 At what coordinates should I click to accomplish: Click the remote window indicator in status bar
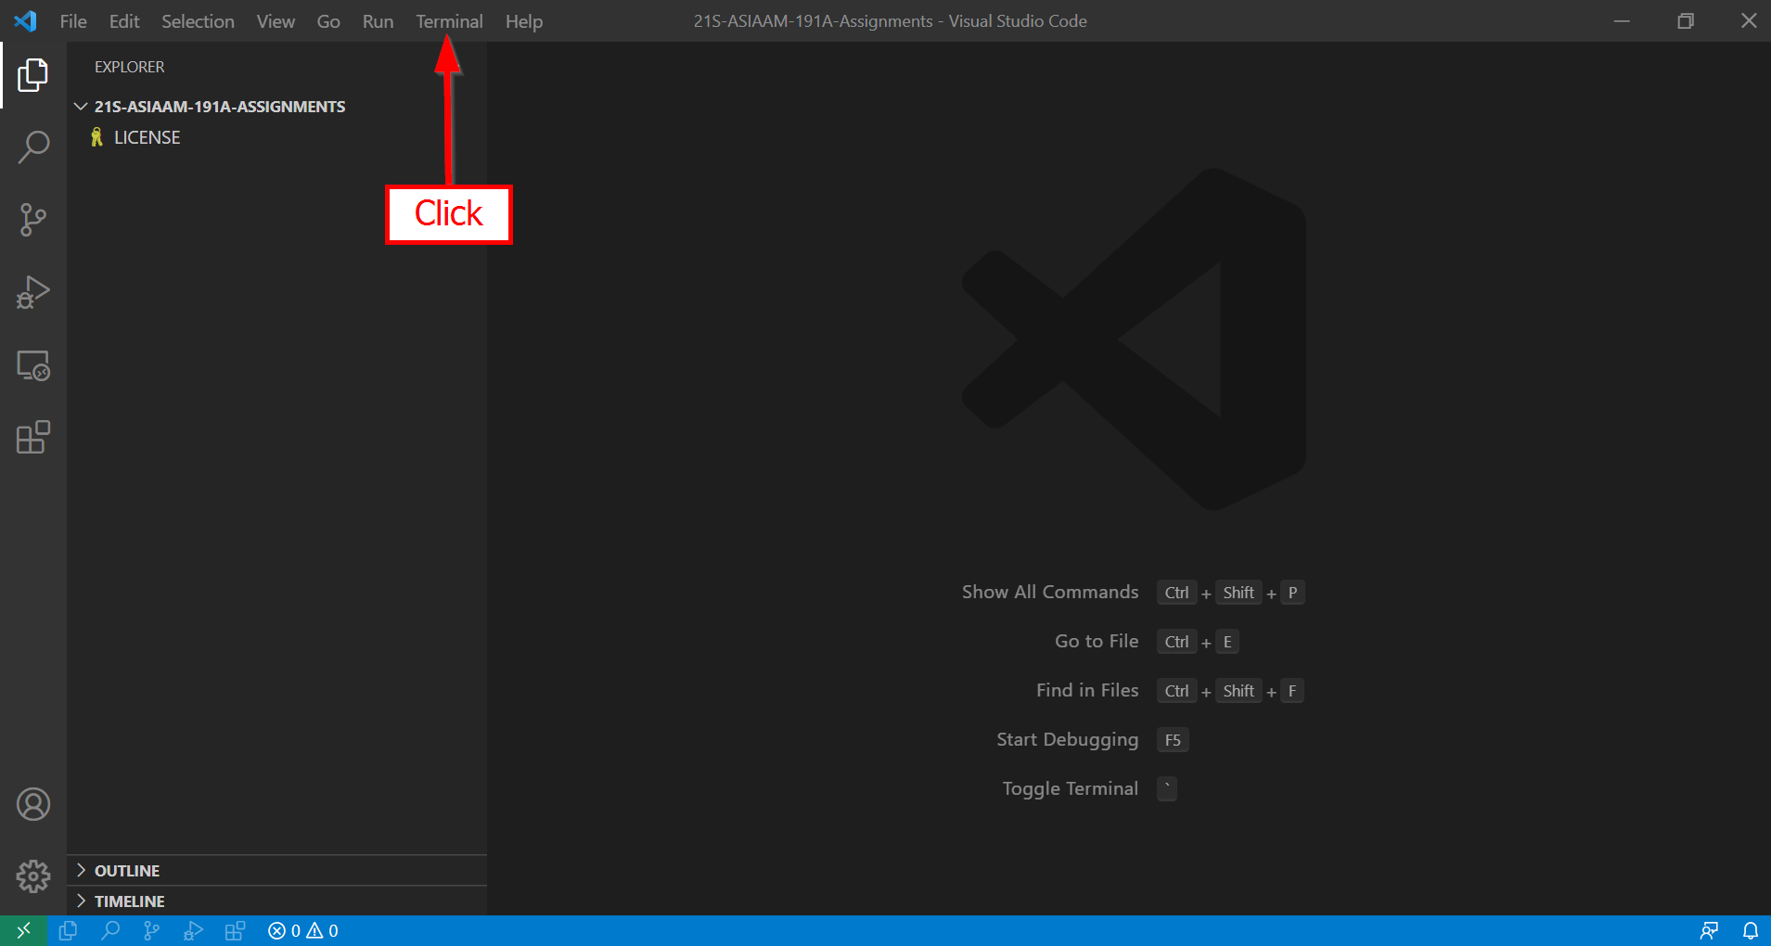[x=23, y=930]
